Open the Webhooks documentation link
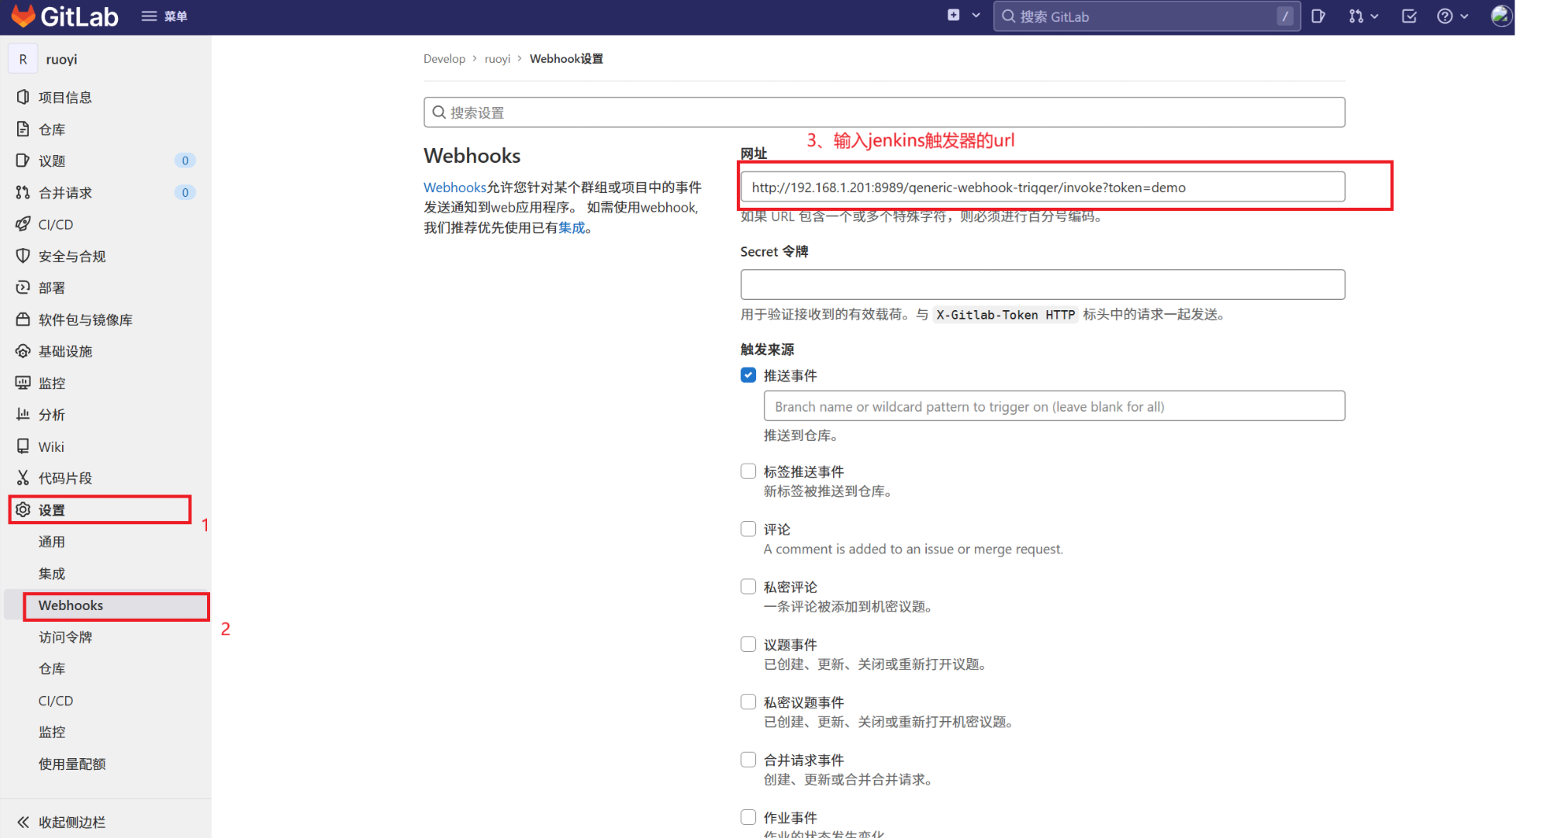 coord(454,187)
